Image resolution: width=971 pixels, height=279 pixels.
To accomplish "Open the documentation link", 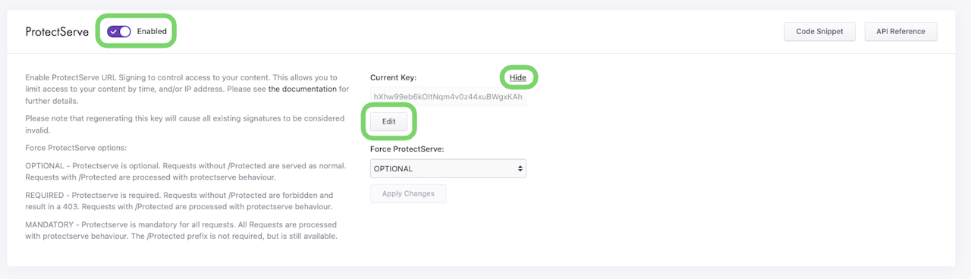I will click(x=302, y=89).
